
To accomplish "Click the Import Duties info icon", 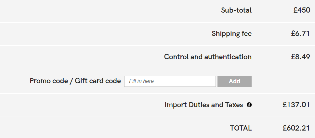I will tap(249, 105).
